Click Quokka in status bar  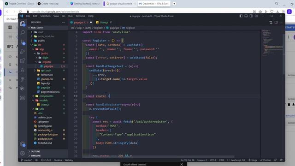[58, 160]
